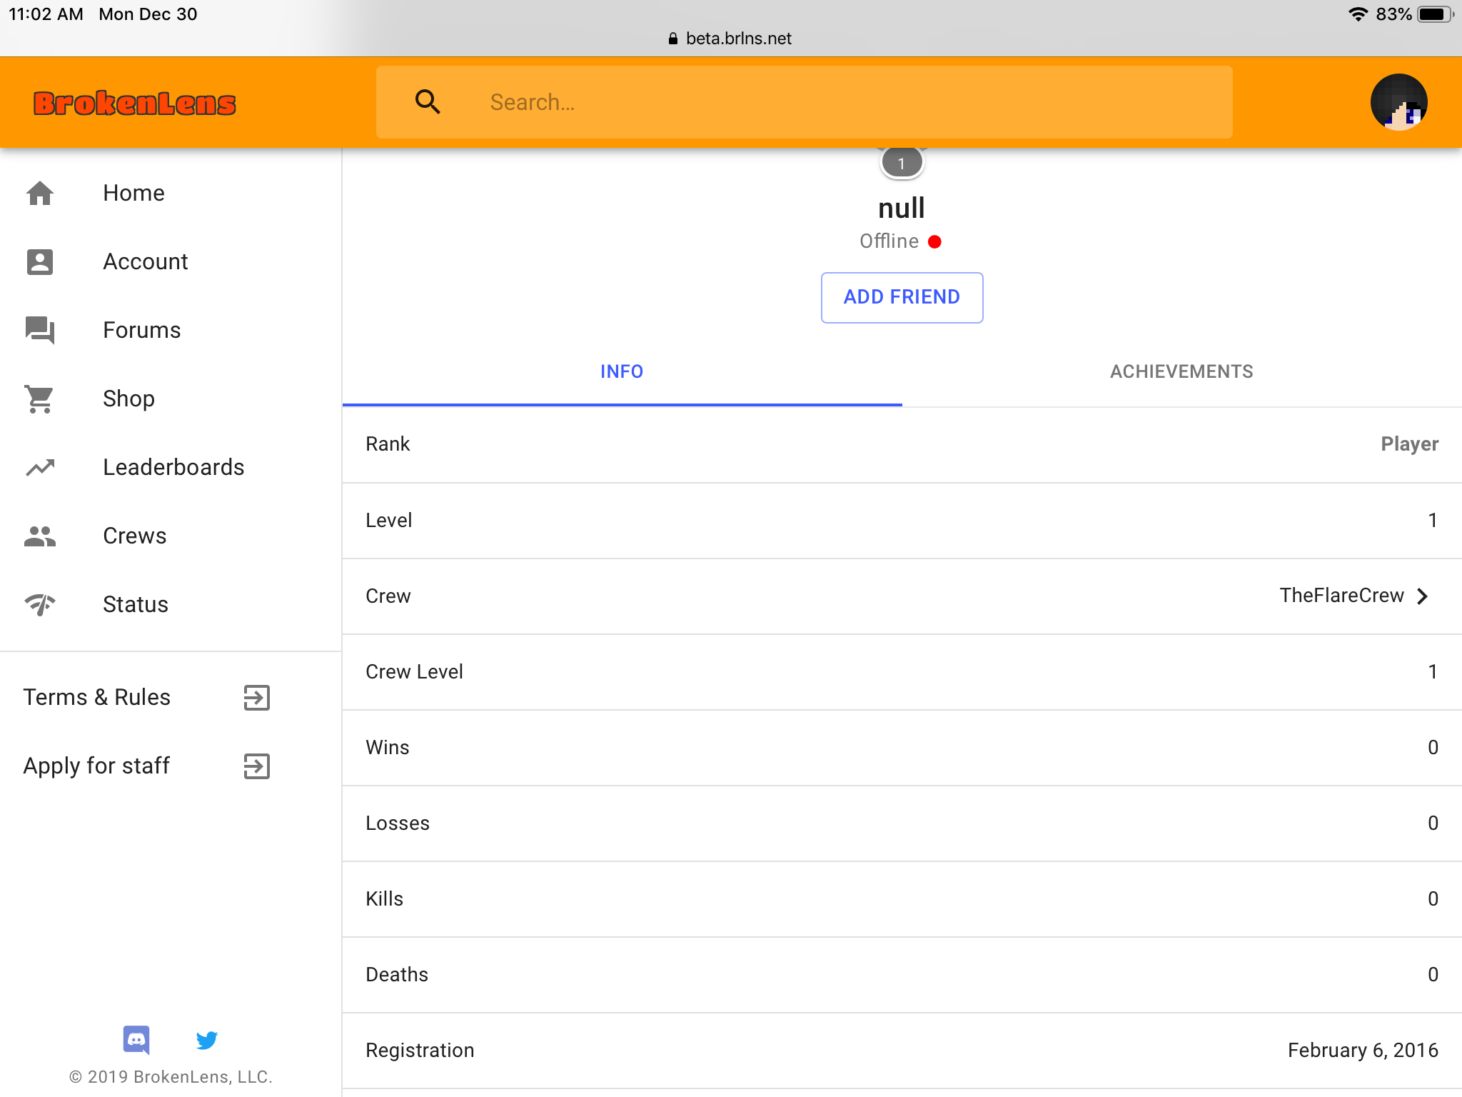Switch to the ACHIEVEMENTS tab
The width and height of the screenshot is (1462, 1097).
(1181, 371)
